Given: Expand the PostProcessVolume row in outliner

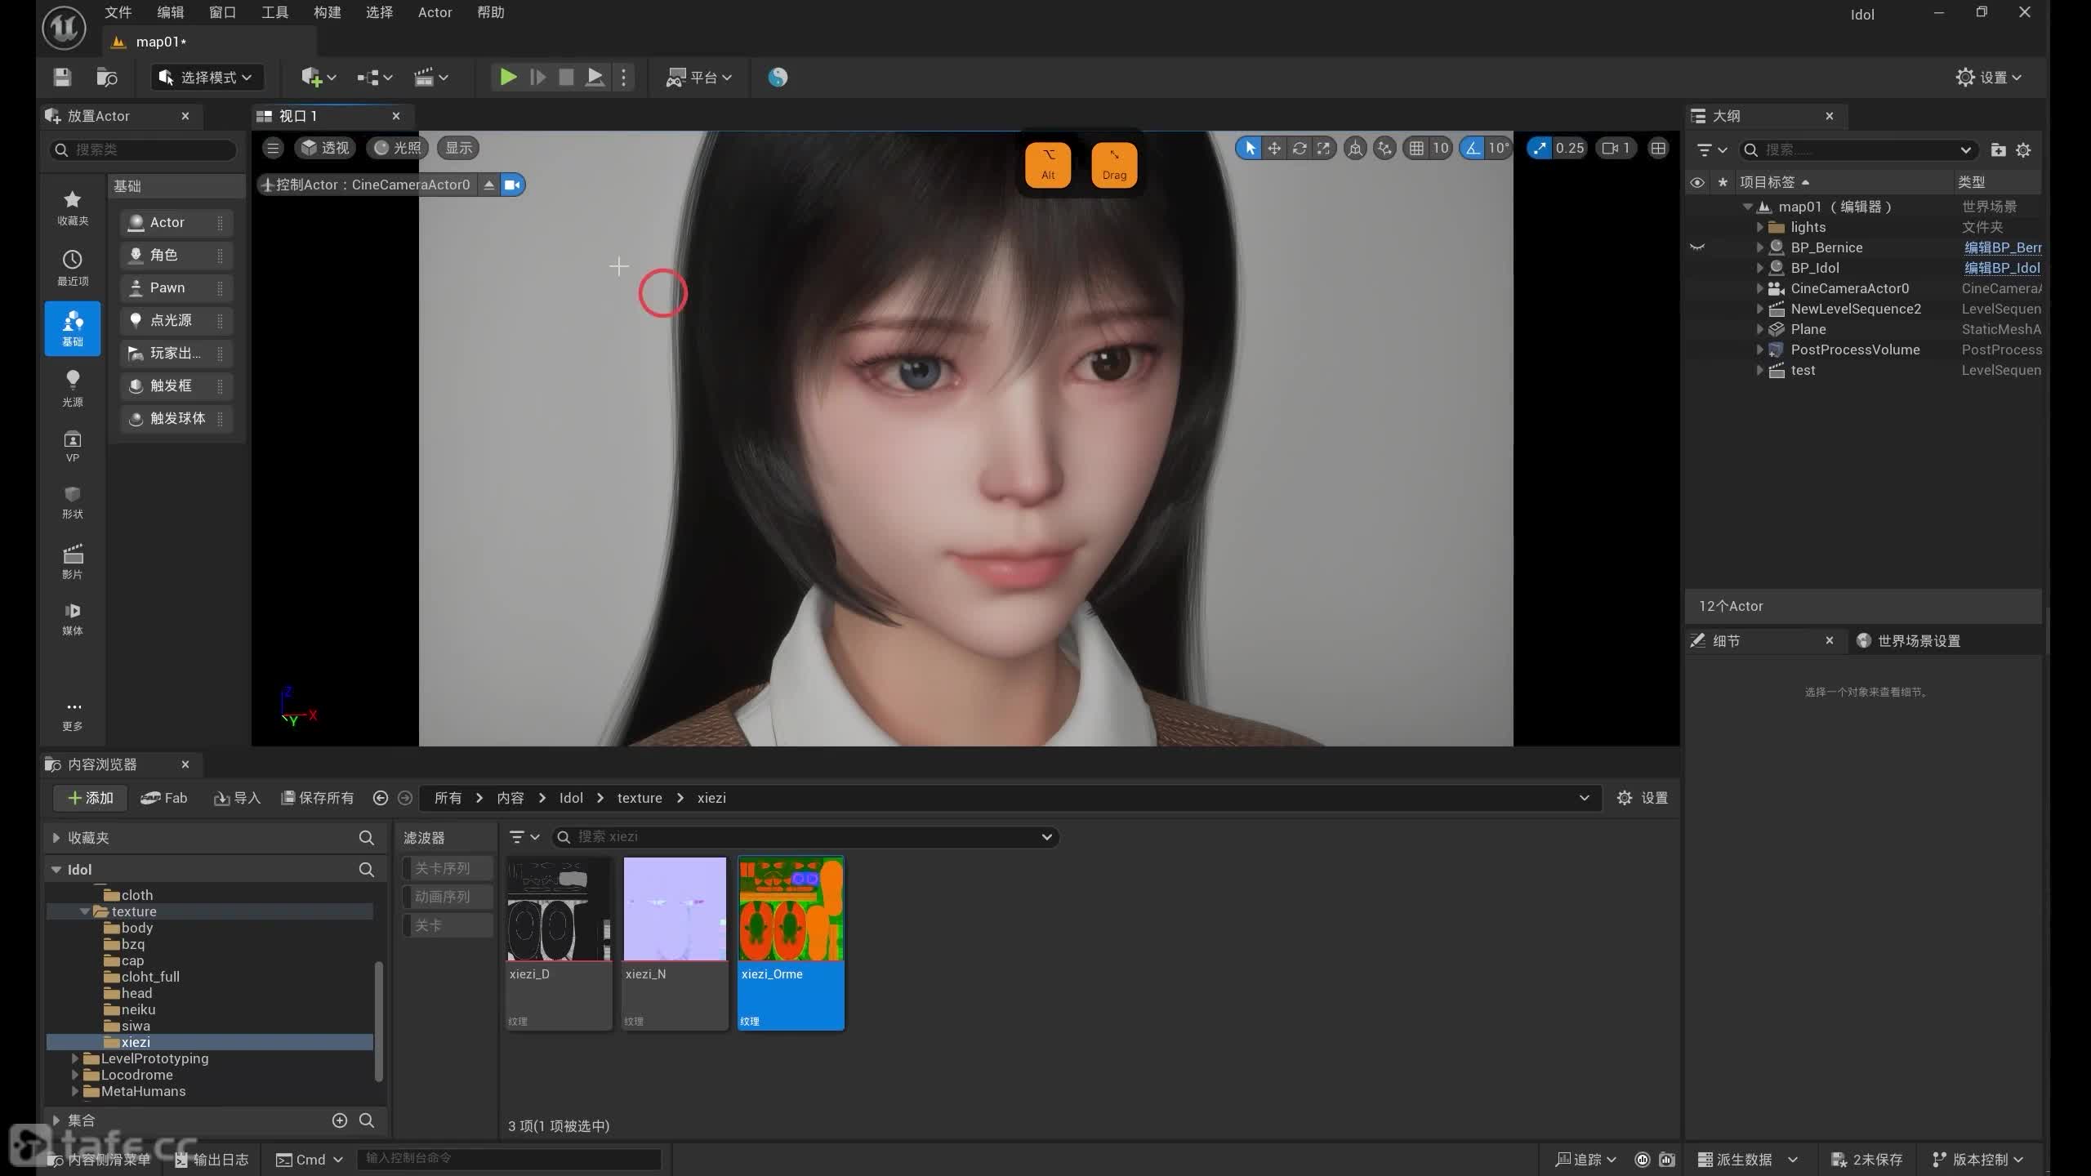Looking at the screenshot, I should coord(1759,350).
